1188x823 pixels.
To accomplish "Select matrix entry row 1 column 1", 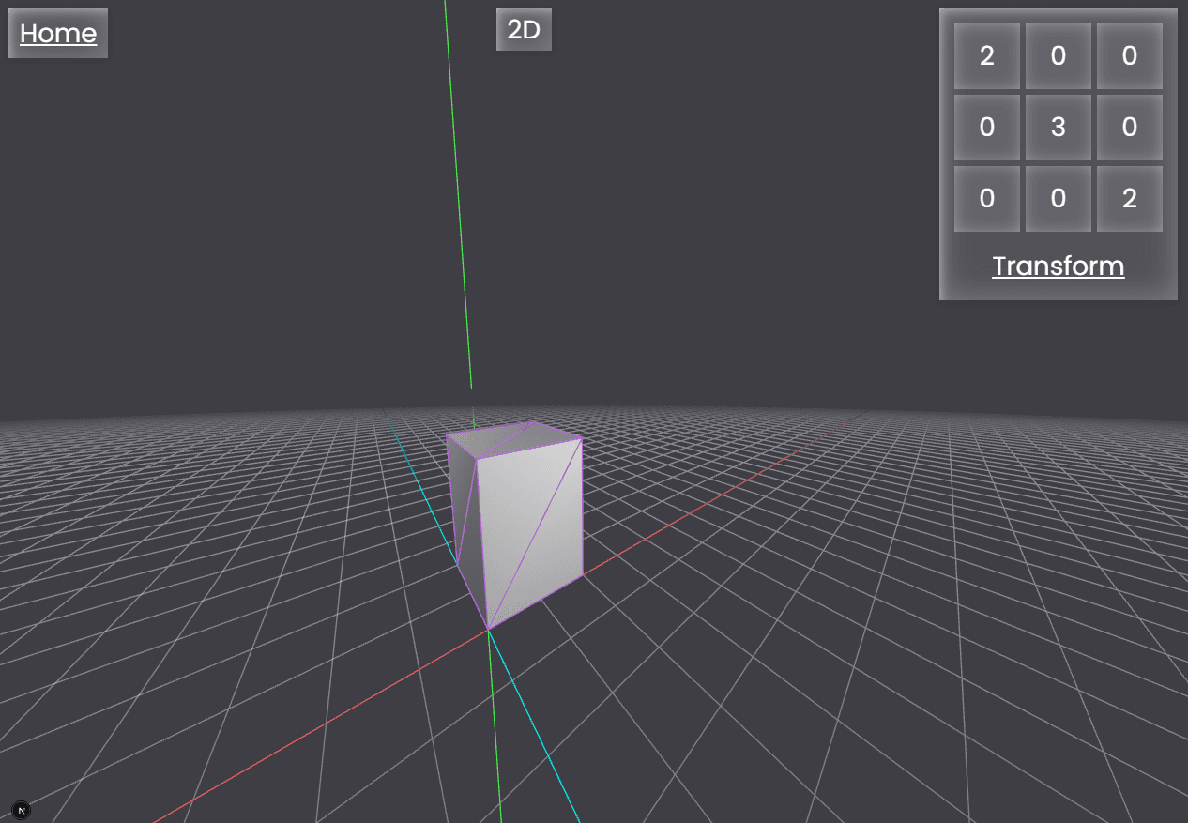I will (x=986, y=56).
